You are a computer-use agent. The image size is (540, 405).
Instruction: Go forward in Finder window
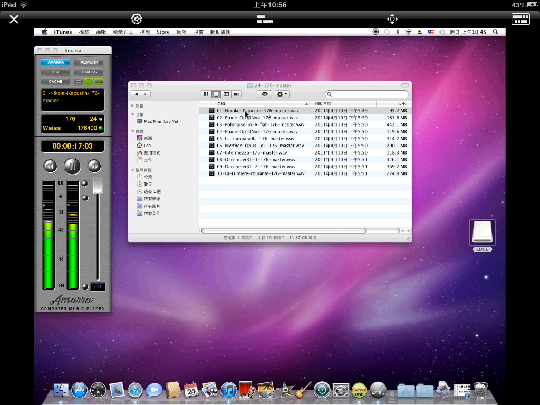click(x=146, y=94)
